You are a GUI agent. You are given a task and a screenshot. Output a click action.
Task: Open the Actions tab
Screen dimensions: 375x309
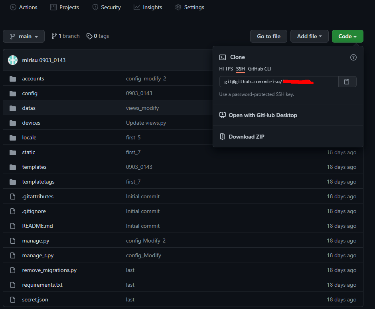coord(24,8)
